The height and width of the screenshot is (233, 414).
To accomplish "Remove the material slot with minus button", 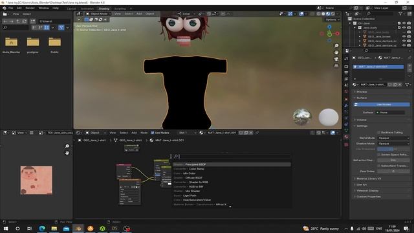I will tap(409, 71).
